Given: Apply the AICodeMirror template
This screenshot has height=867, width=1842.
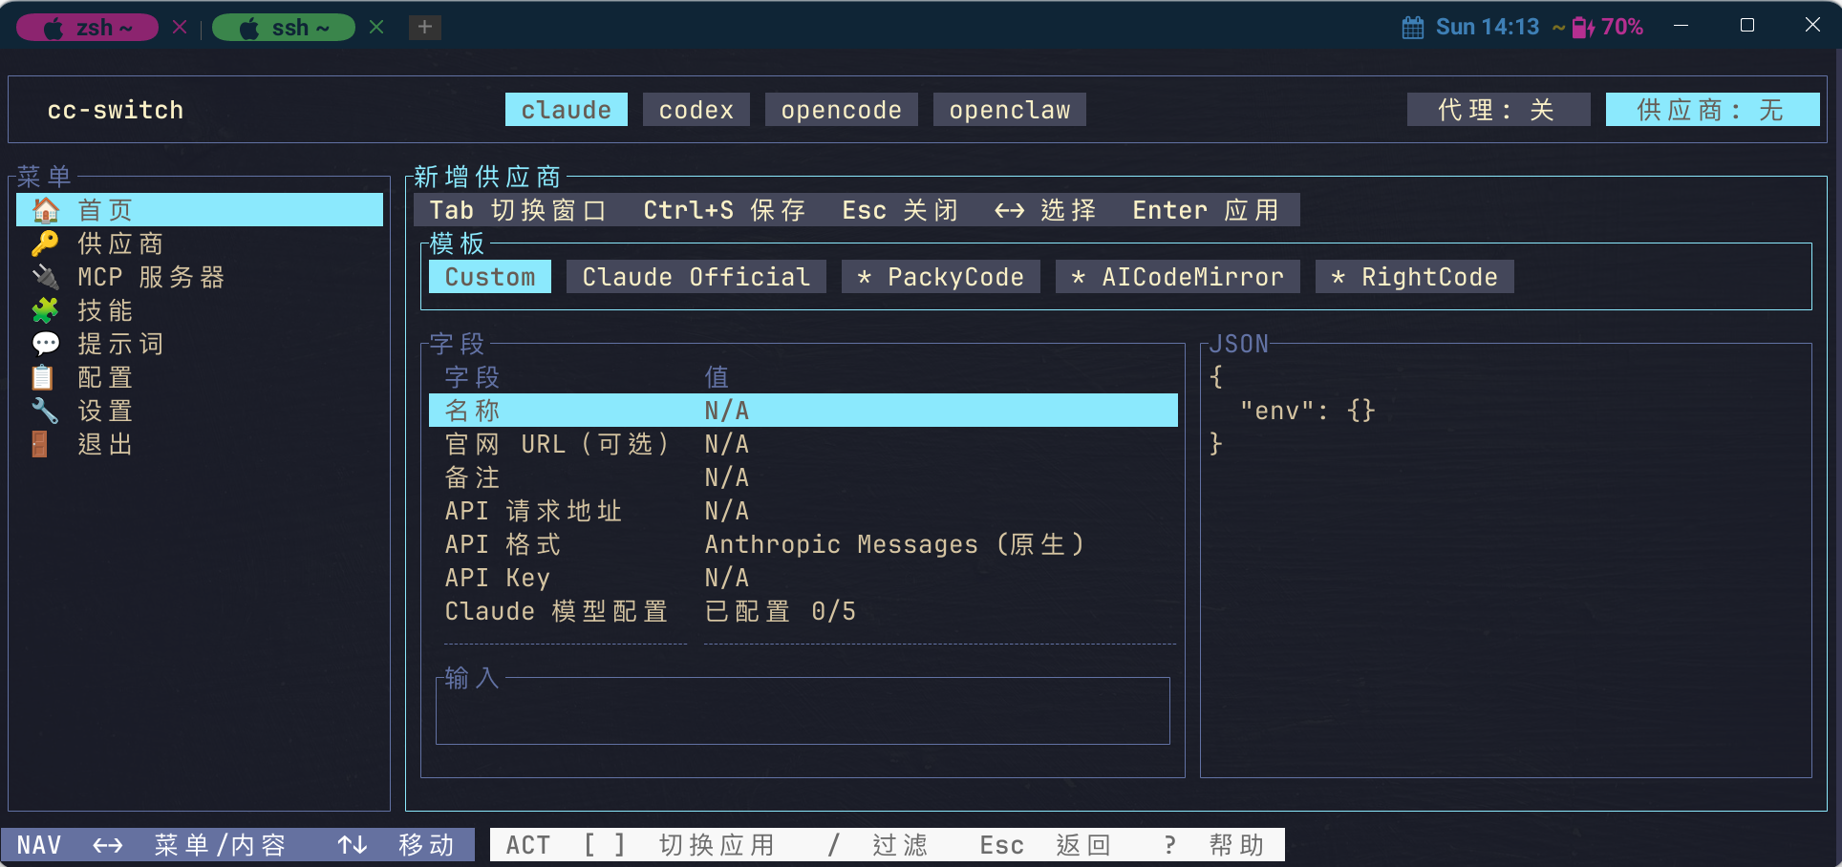Looking at the screenshot, I should click(x=1176, y=276).
